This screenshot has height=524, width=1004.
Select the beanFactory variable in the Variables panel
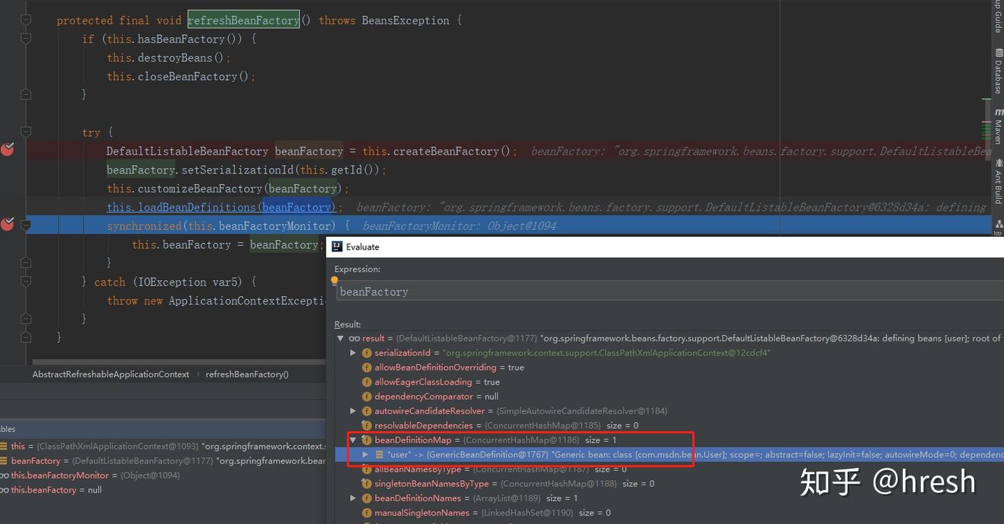pyautogui.click(x=36, y=460)
